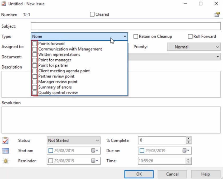Open the Document dropdown

218,57
